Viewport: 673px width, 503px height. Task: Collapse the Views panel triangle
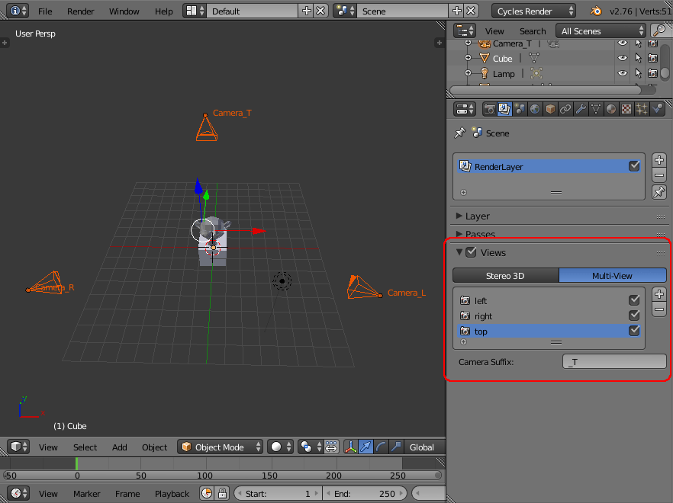pyautogui.click(x=459, y=252)
